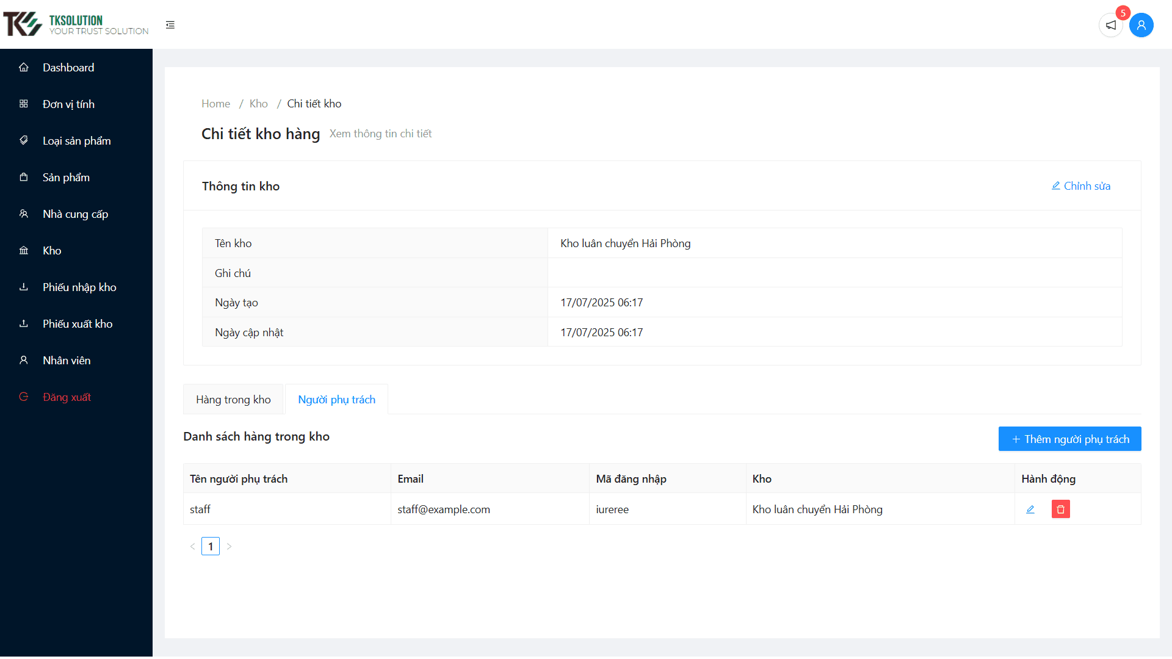1172x659 pixels.
Task: Go to Kho breadcrumb link
Action: (258, 104)
